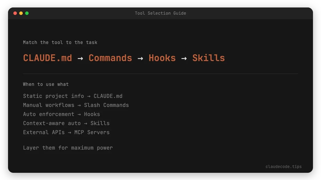Click the arrow between Hooks and Skills

[184, 58]
